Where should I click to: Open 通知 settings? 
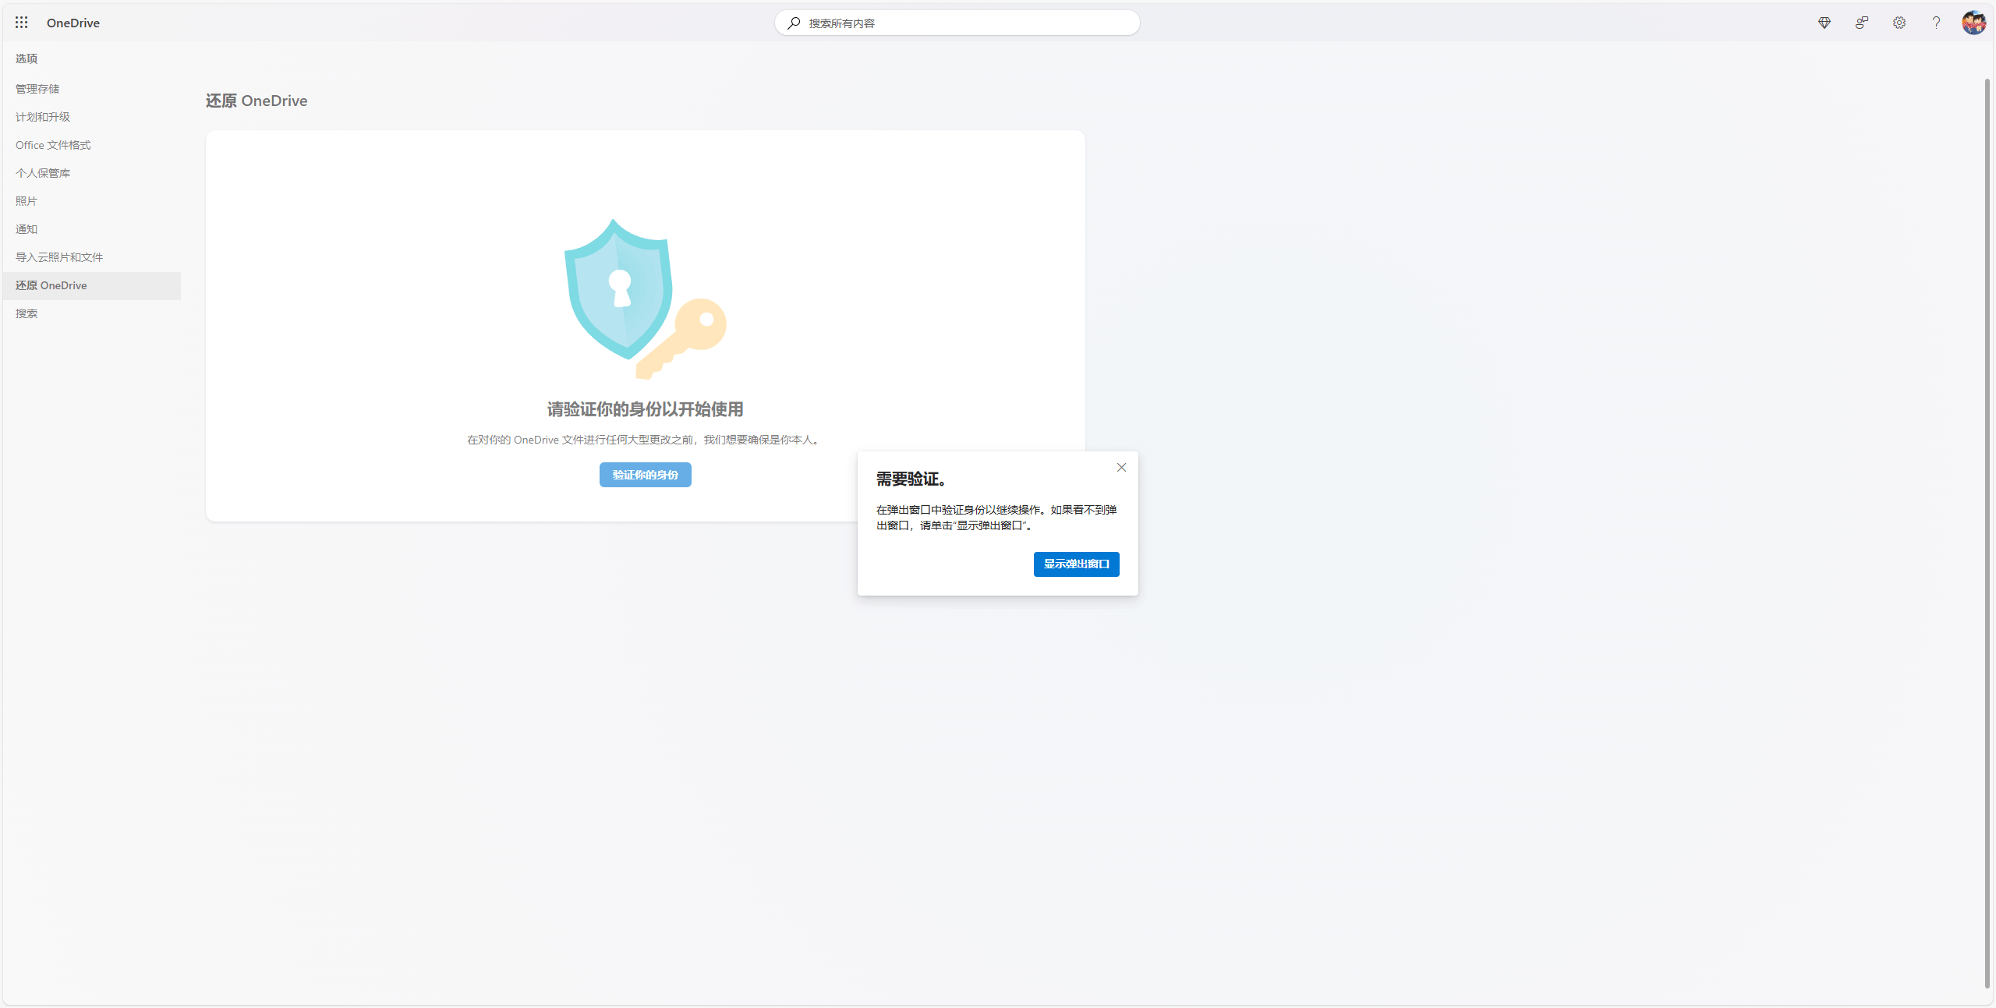click(27, 229)
